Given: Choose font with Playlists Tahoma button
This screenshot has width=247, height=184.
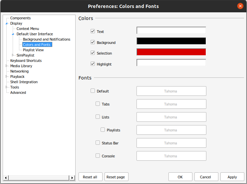Looking at the screenshot, I should tap(171, 130).
